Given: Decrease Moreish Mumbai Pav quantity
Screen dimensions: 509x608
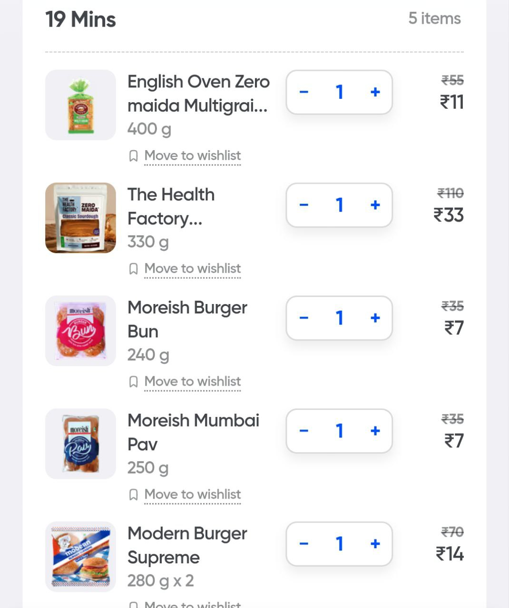Looking at the screenshot, I should tap(304, 431).
